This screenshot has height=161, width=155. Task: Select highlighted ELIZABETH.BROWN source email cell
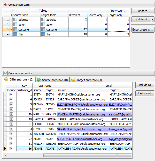click(83, 105)
